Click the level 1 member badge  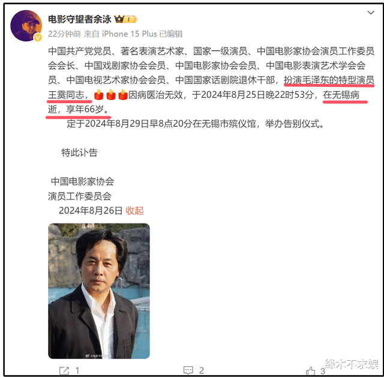click(130, 19)
